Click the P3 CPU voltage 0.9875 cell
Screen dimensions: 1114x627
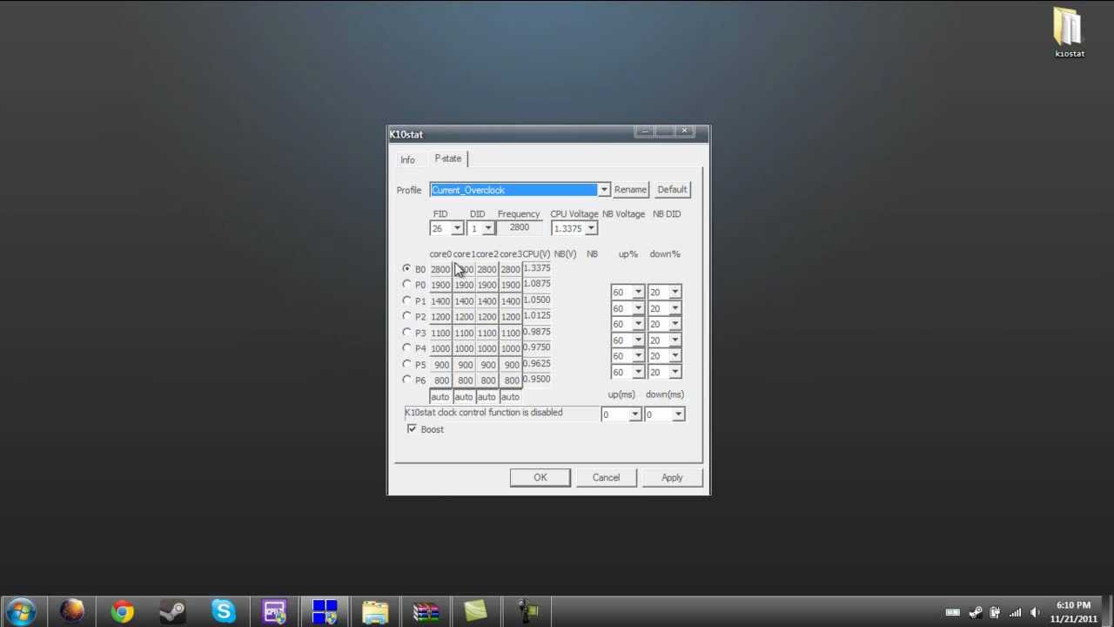click(537, 333)
